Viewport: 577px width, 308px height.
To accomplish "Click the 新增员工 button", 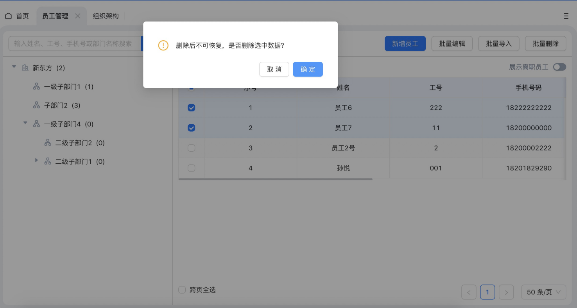I will point(405,43).
